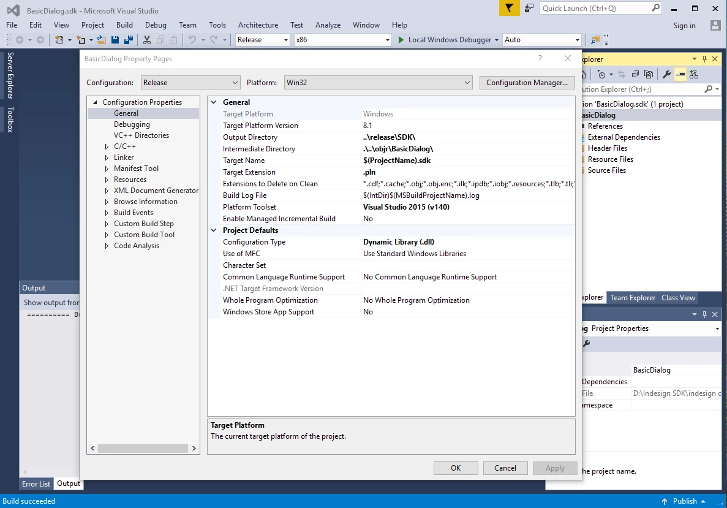
Task: Click the account avatar icon beside Sign in
Action: click(x=715, y=26)
